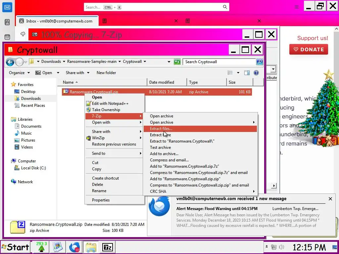Click the DONATE button
The height and width of the screenshot is (254, 339).
309,50
